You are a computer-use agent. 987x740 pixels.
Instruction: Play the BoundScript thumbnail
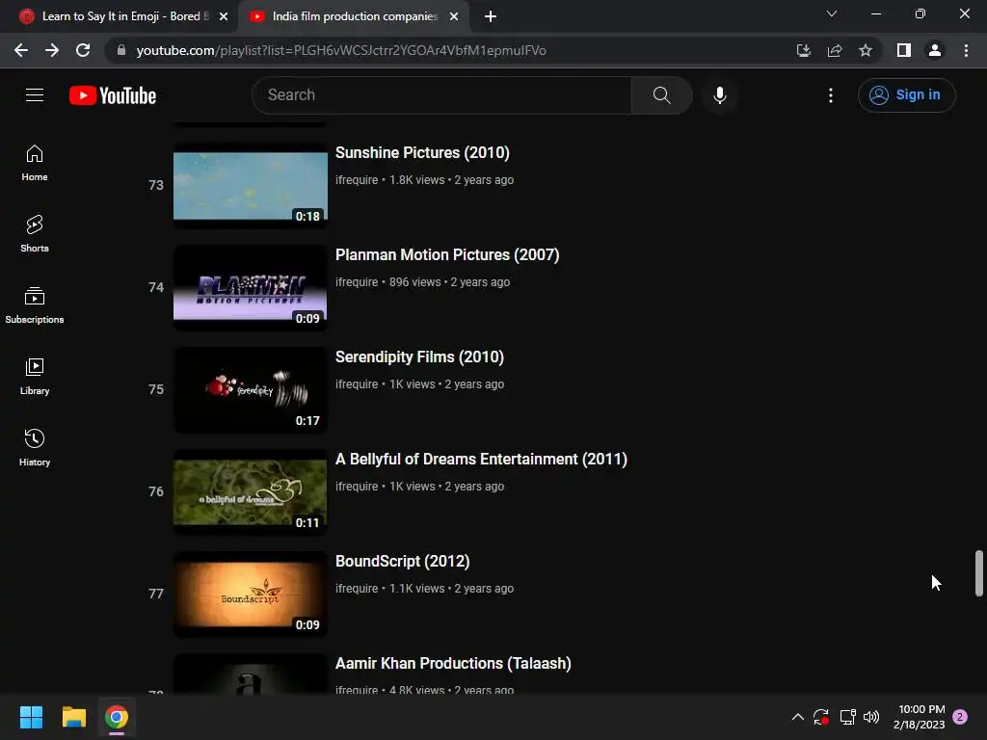(251, 594)
